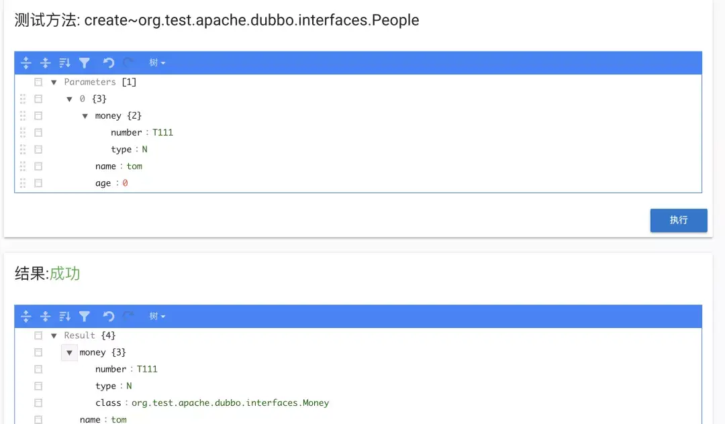Collapse the money node in the parameters tree
This screenshot has width=725, height=424.
point(85,116)
